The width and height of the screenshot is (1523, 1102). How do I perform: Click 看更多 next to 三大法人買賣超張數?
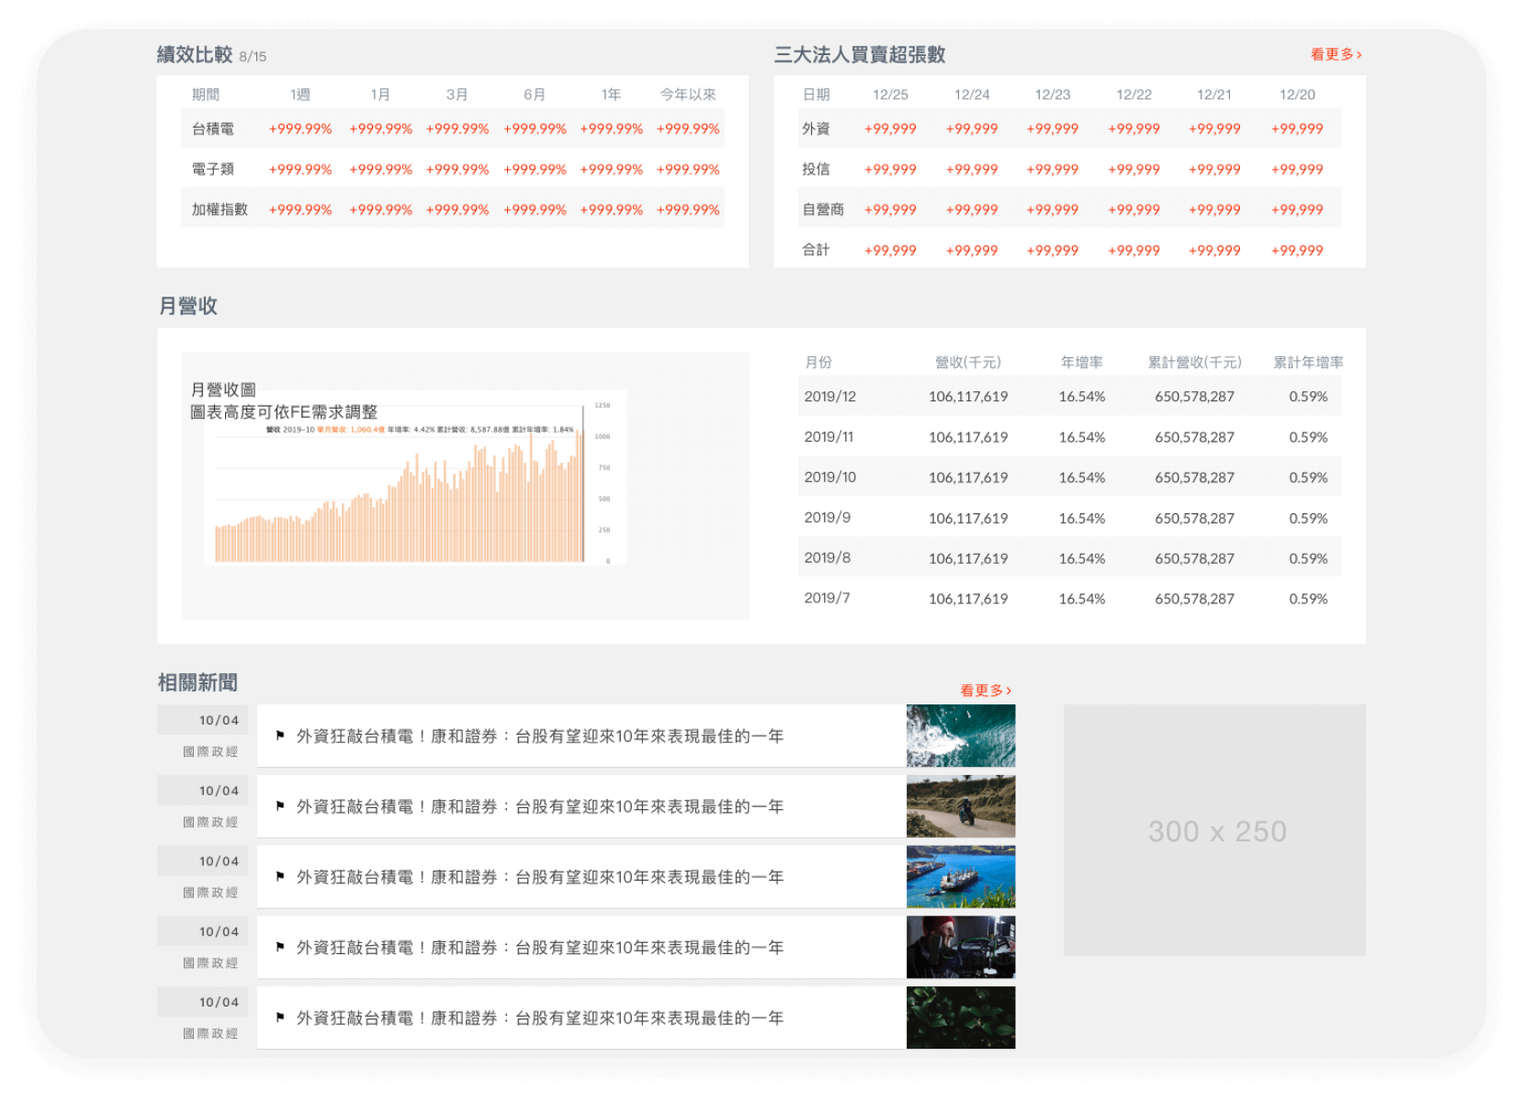point(1336,55)
